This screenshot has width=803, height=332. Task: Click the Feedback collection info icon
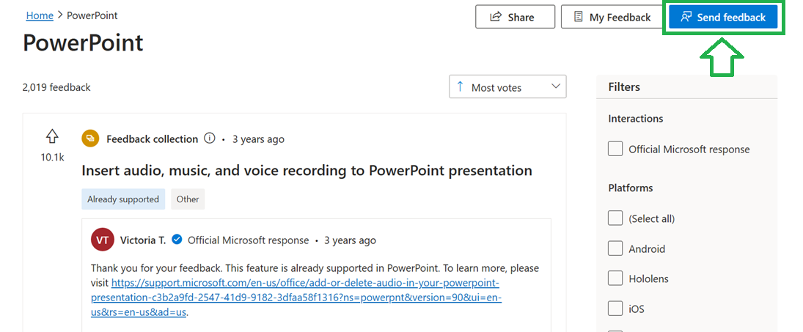point(209,139)
